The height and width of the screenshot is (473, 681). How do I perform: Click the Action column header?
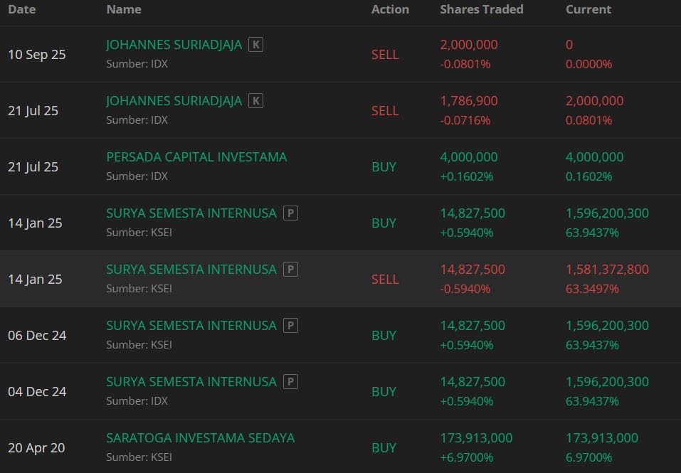point(390,10)
